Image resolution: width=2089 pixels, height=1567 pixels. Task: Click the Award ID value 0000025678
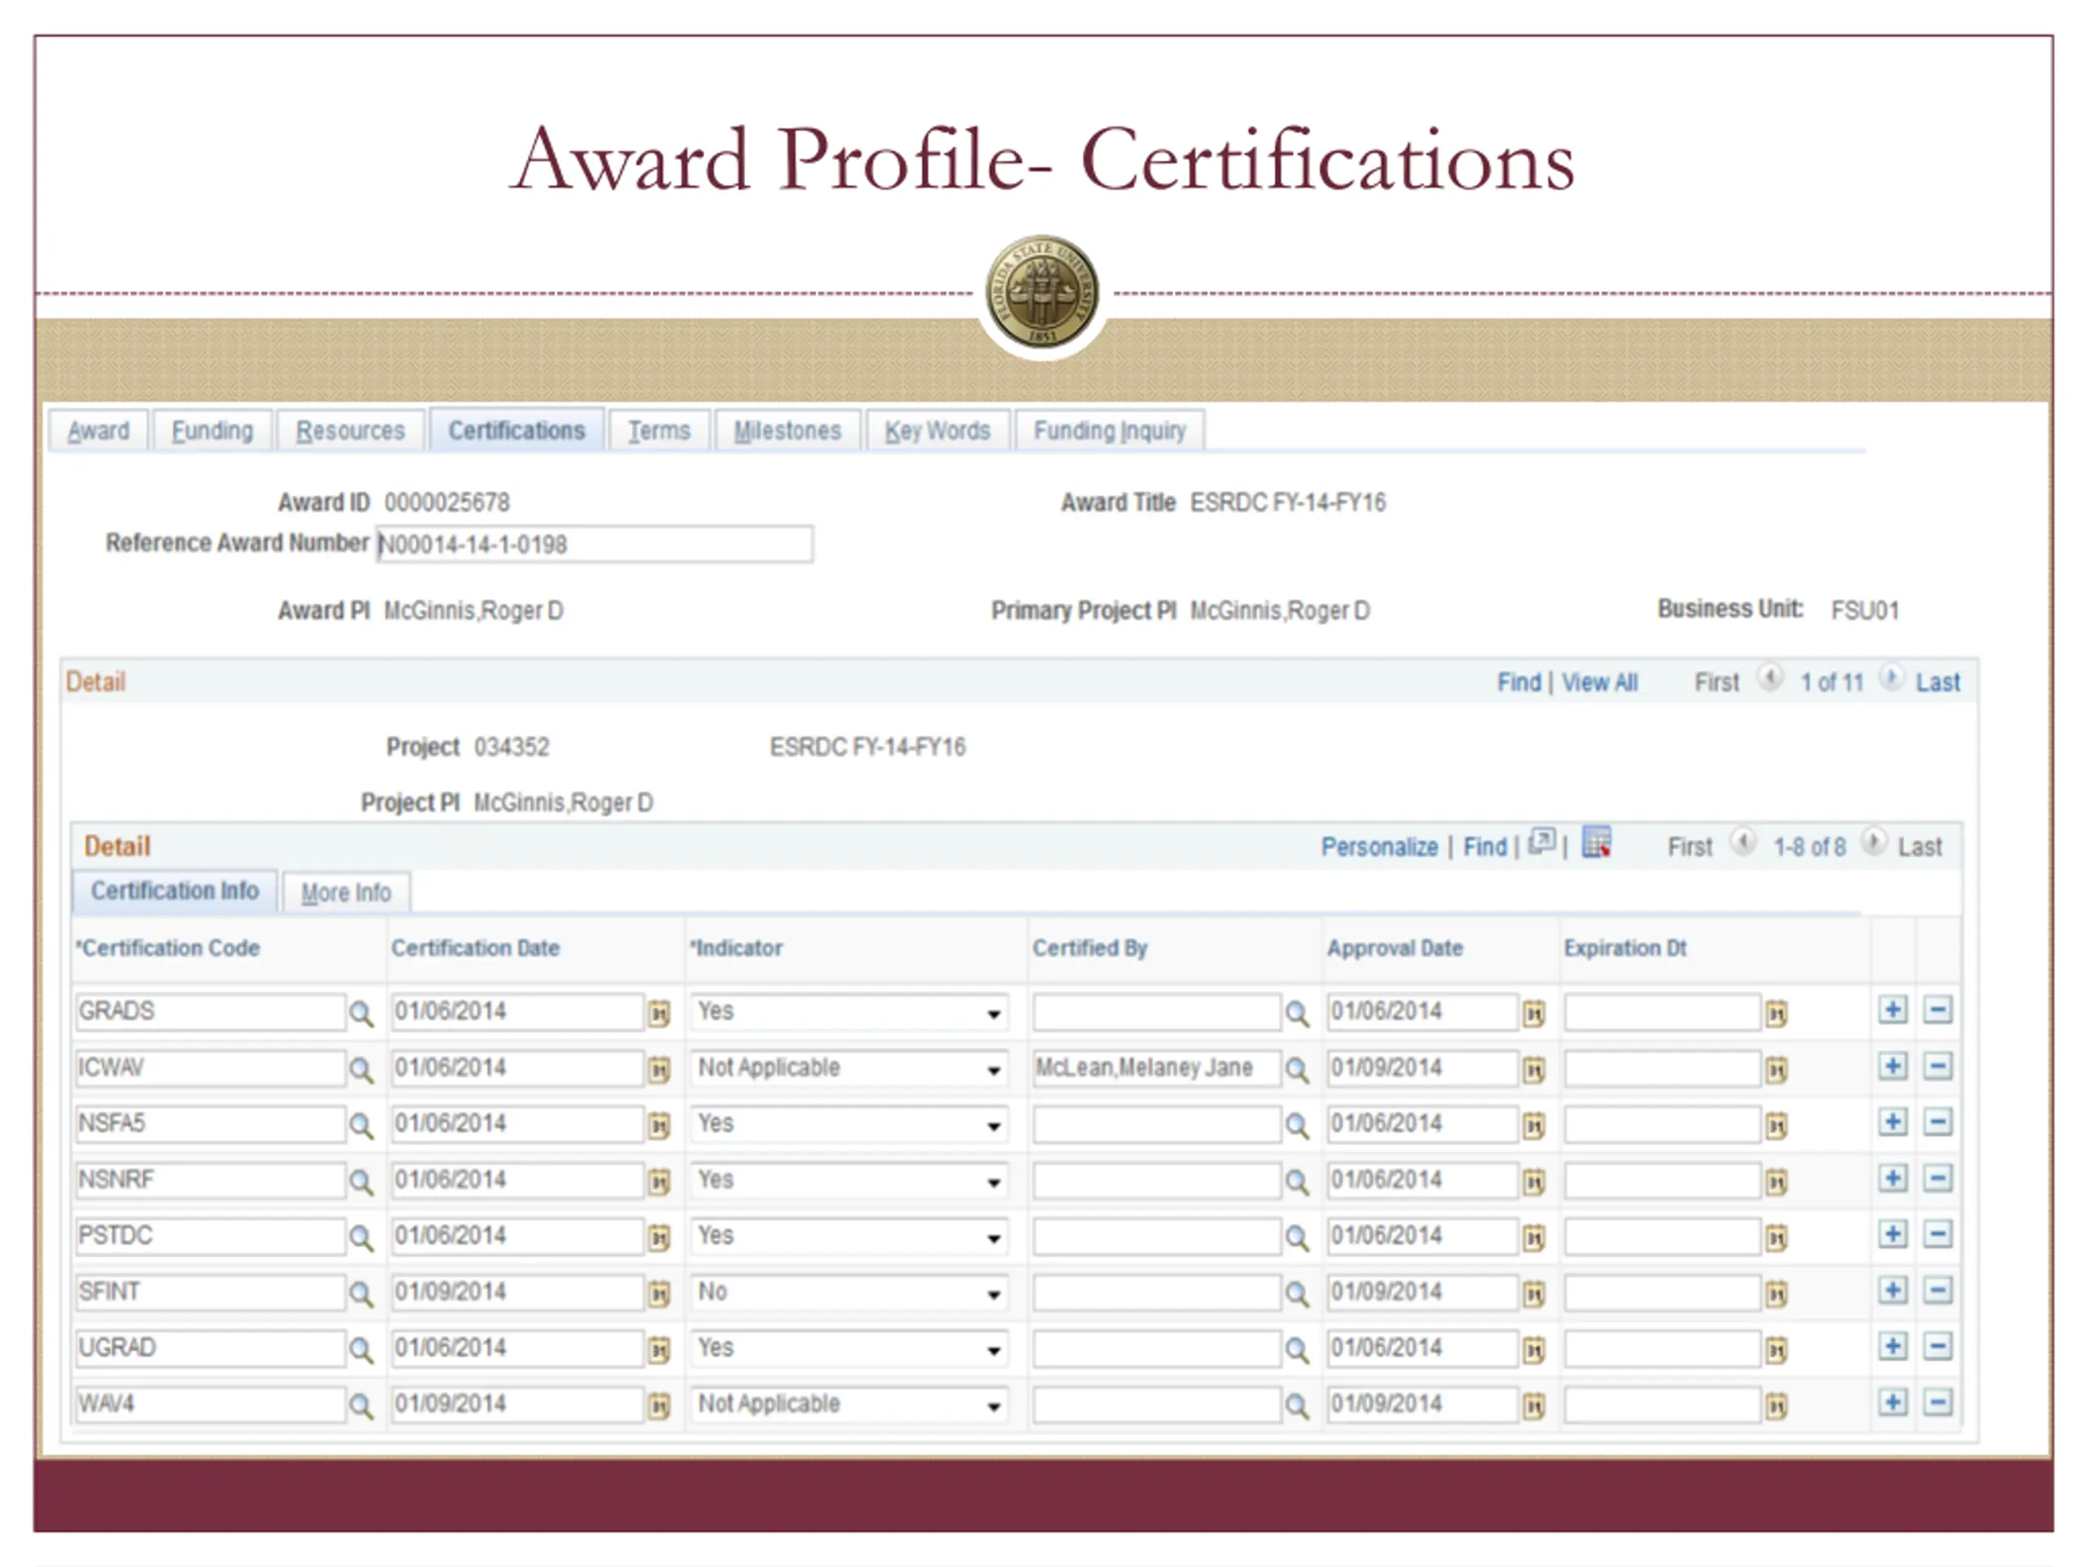[446, 503]
